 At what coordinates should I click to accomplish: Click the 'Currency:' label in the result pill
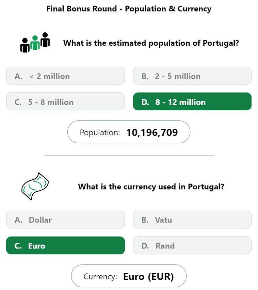[x=100, y=277]
